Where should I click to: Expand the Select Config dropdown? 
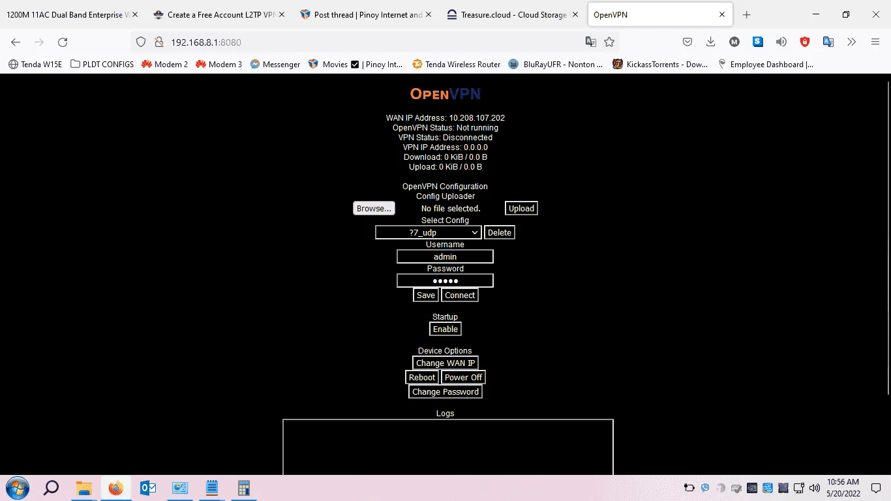pyautogui.click(x=429, y=232)
